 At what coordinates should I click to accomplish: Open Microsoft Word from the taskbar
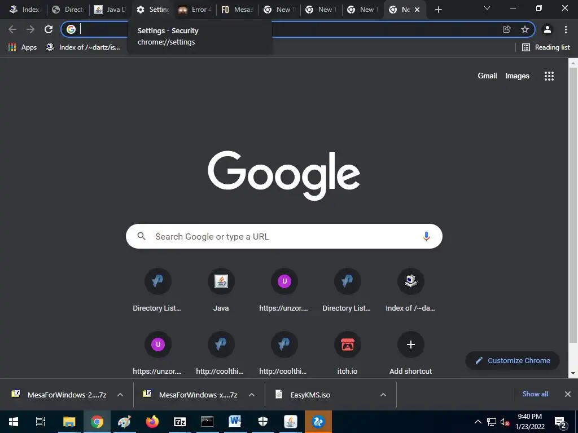(235, 422)
